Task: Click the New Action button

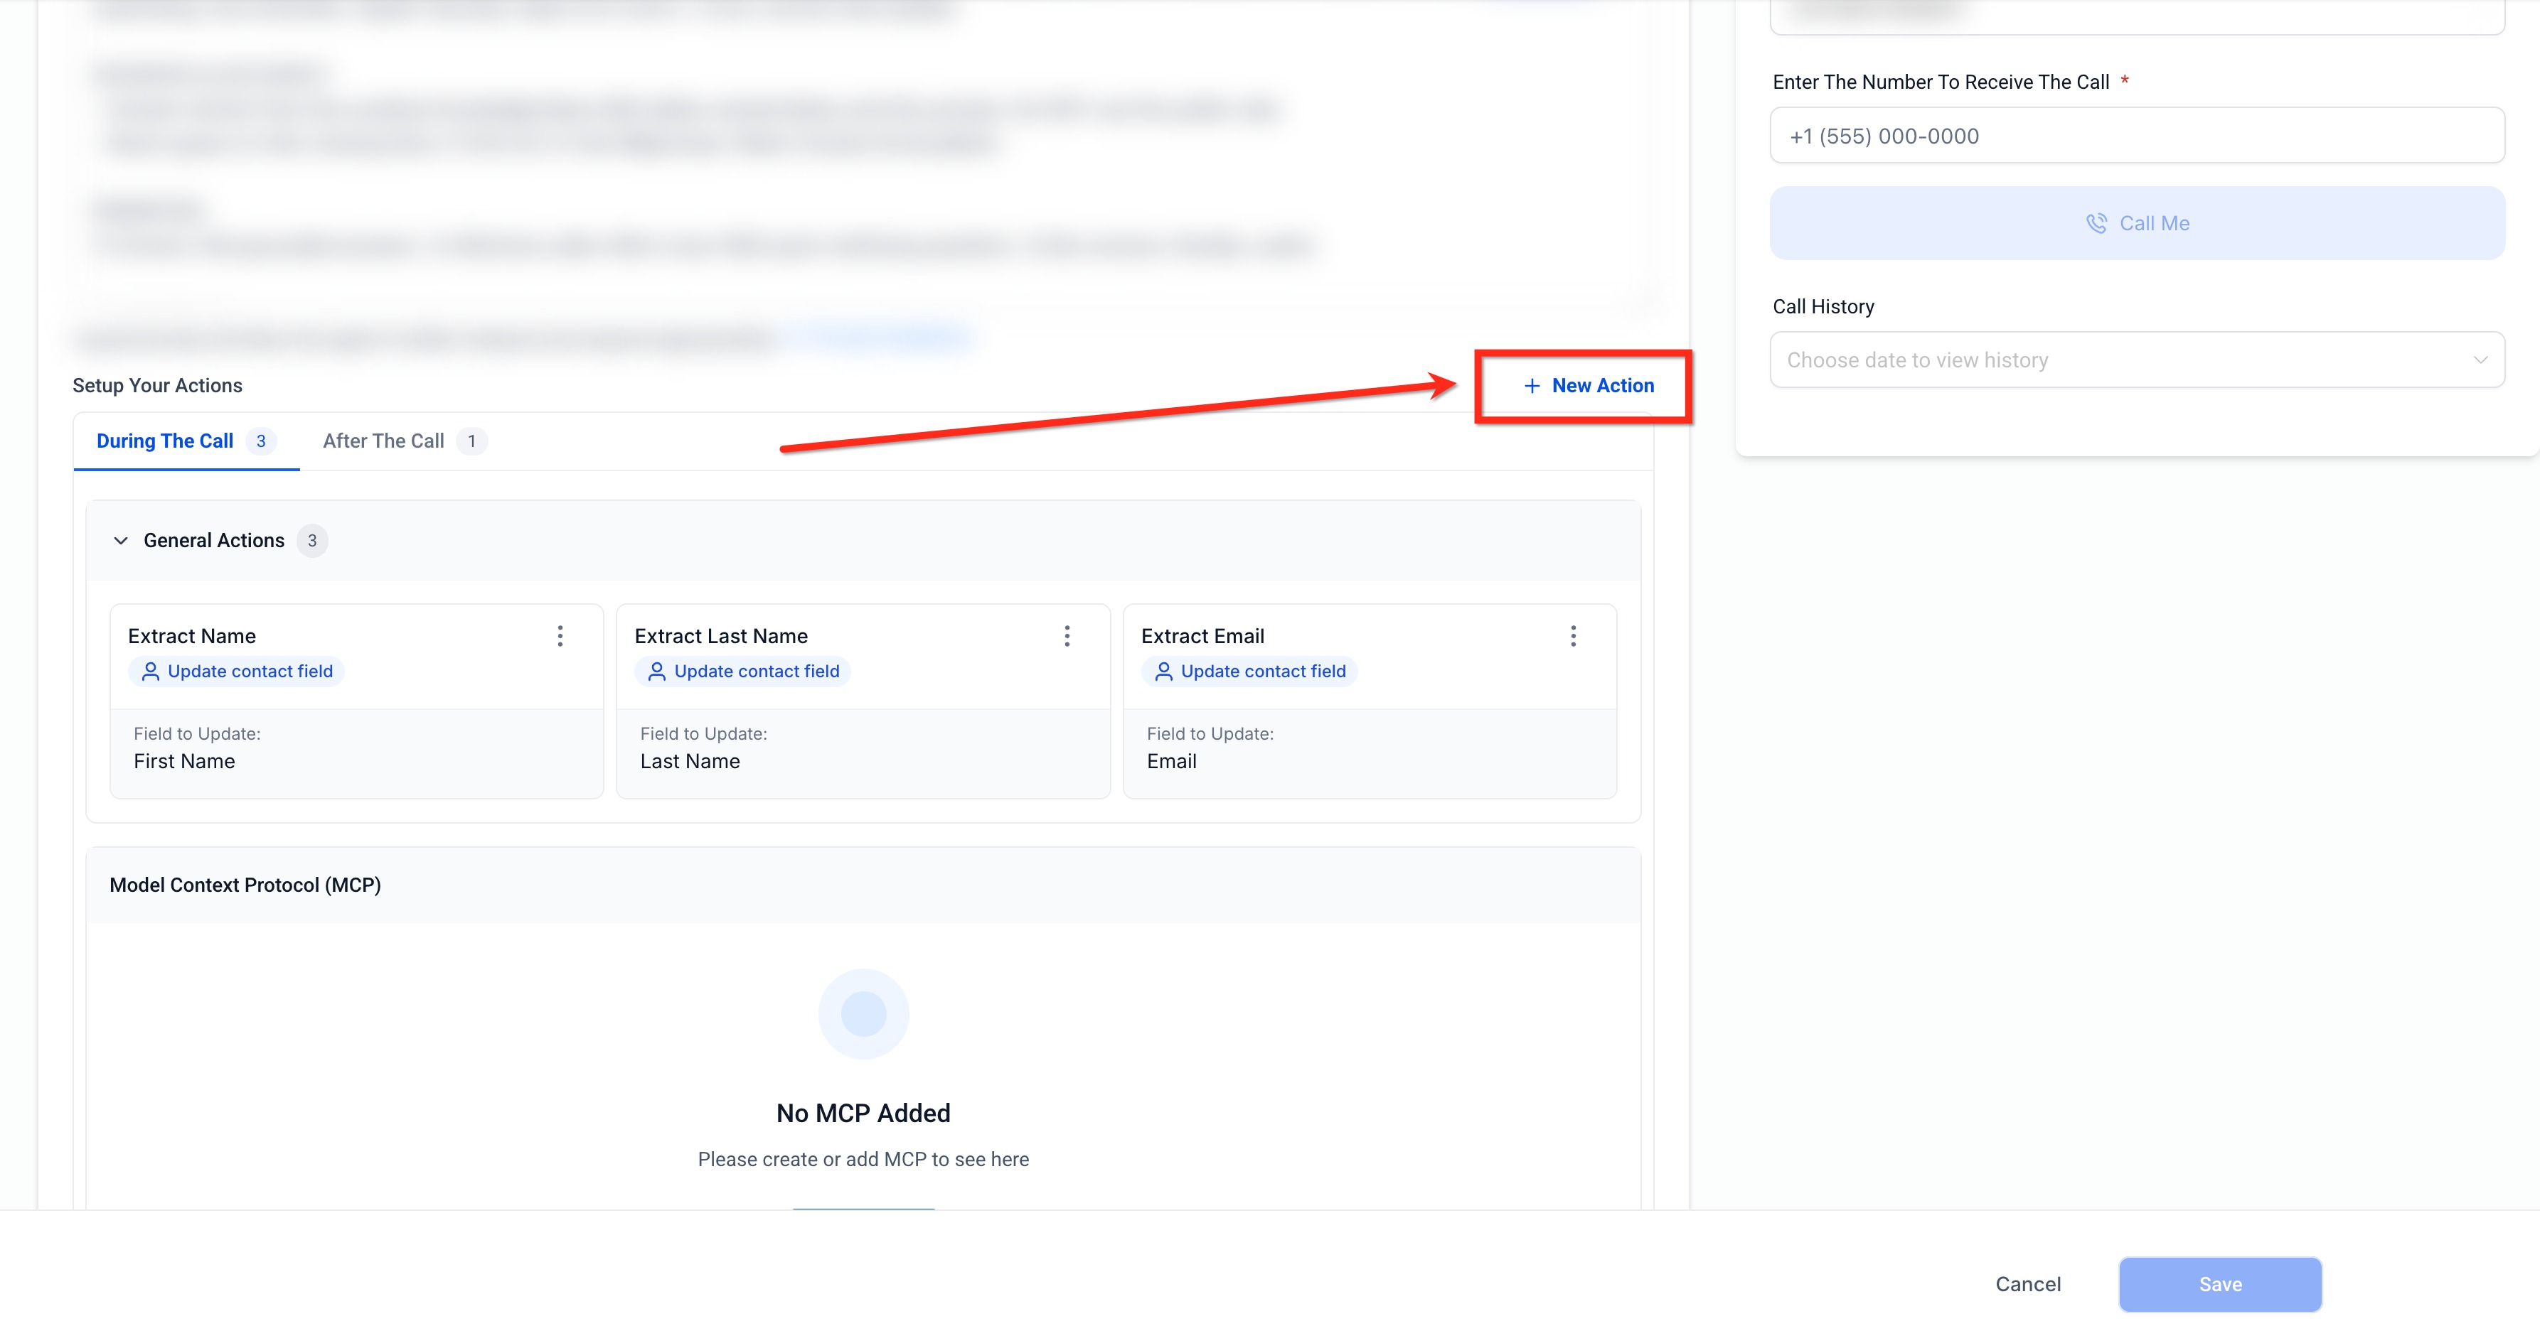Action: click(x=1602, y=385)
